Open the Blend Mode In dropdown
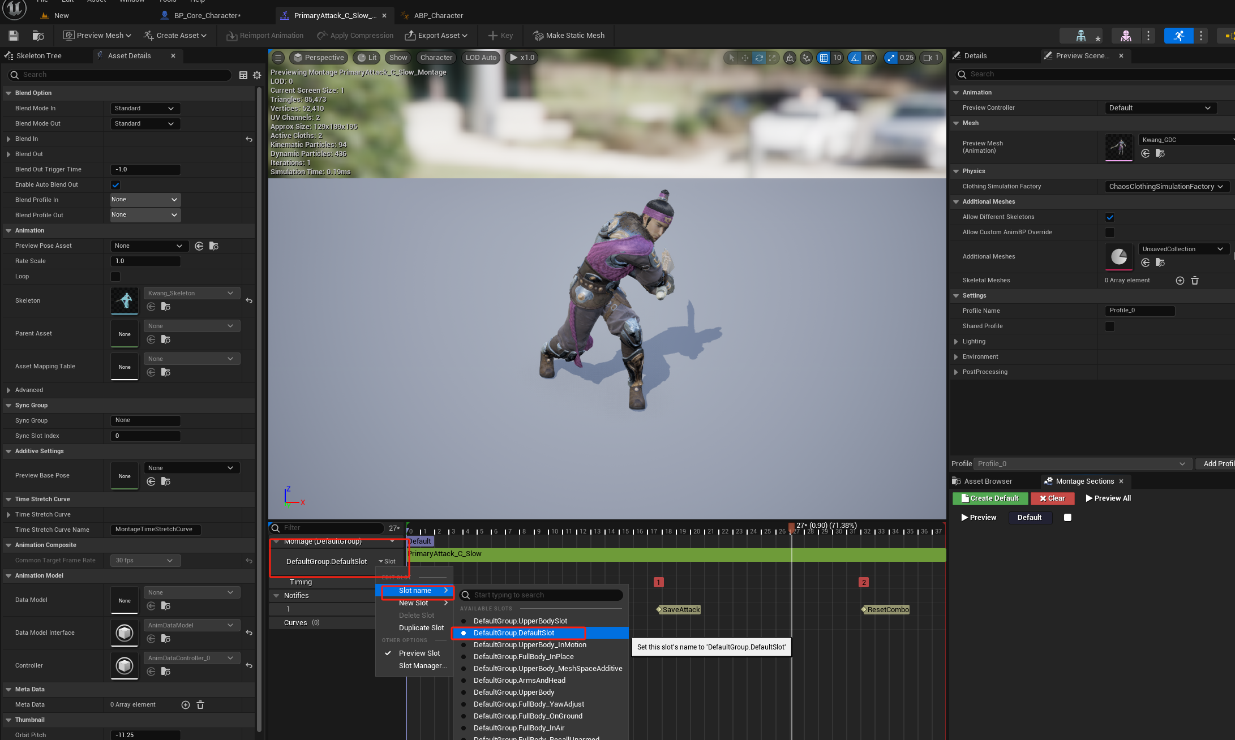The height and width of the screenshot is (740, 1235). pyautogui.click(x=145, y=109)
